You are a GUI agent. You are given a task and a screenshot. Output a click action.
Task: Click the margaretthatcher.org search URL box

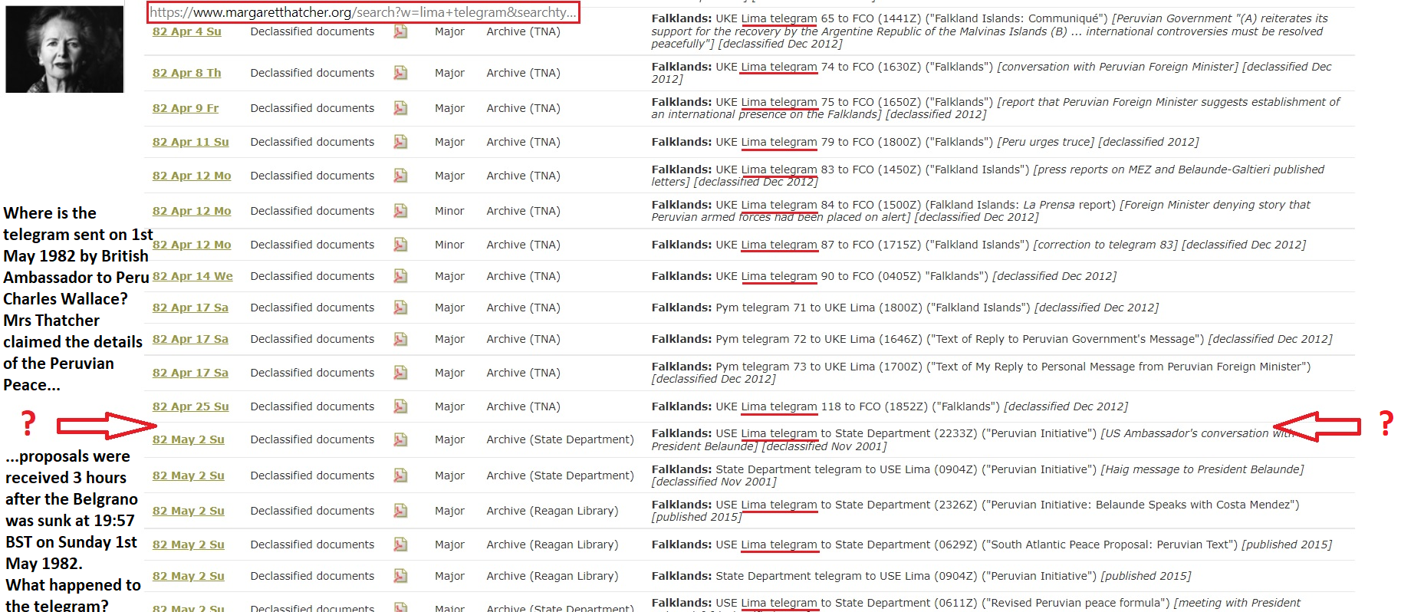[x=363, y=12]
